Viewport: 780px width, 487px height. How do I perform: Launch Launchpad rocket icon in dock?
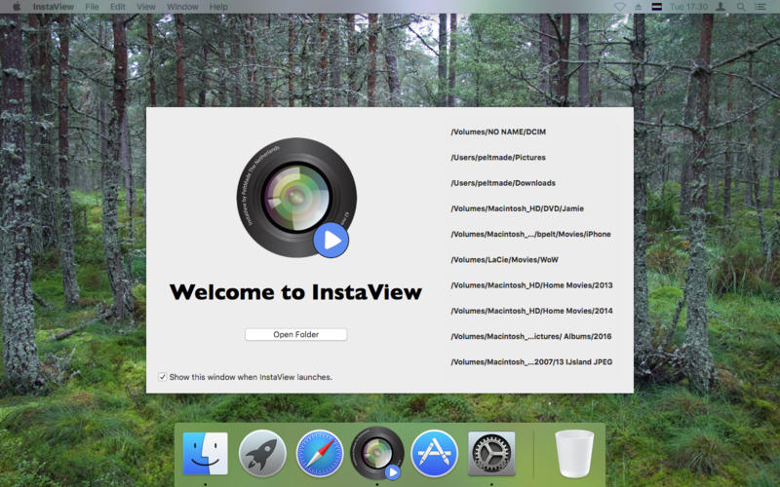[262, 454]
